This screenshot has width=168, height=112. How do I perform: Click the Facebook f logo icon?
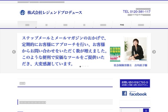click(125, 93)
